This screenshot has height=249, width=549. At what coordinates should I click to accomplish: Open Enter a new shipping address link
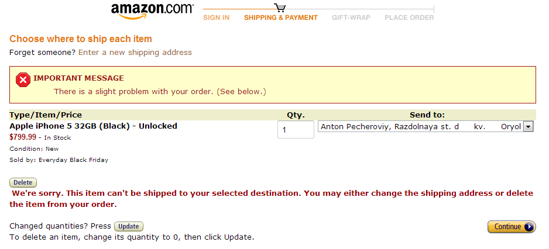(x=135, y=53)
